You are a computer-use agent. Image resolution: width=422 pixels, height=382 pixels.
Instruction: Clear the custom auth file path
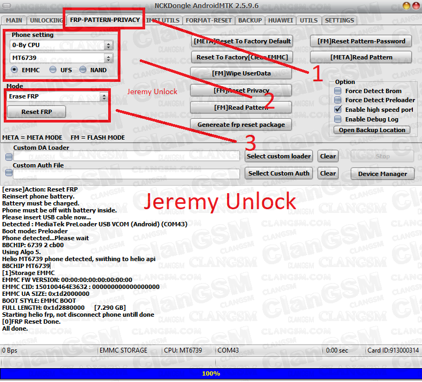coord(328,173)
